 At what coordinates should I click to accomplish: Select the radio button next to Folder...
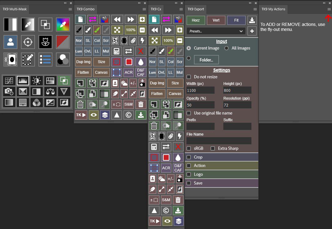[x=189, y=58]
